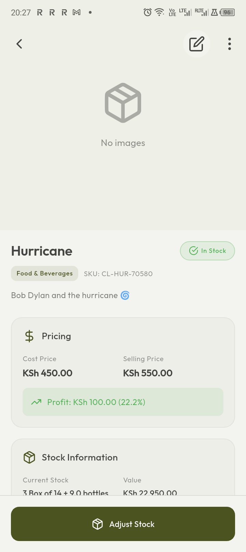The image size is (246, 552).
Task: Tap the SKU CL-HUR-70580 text
Action: pos(118,274)
